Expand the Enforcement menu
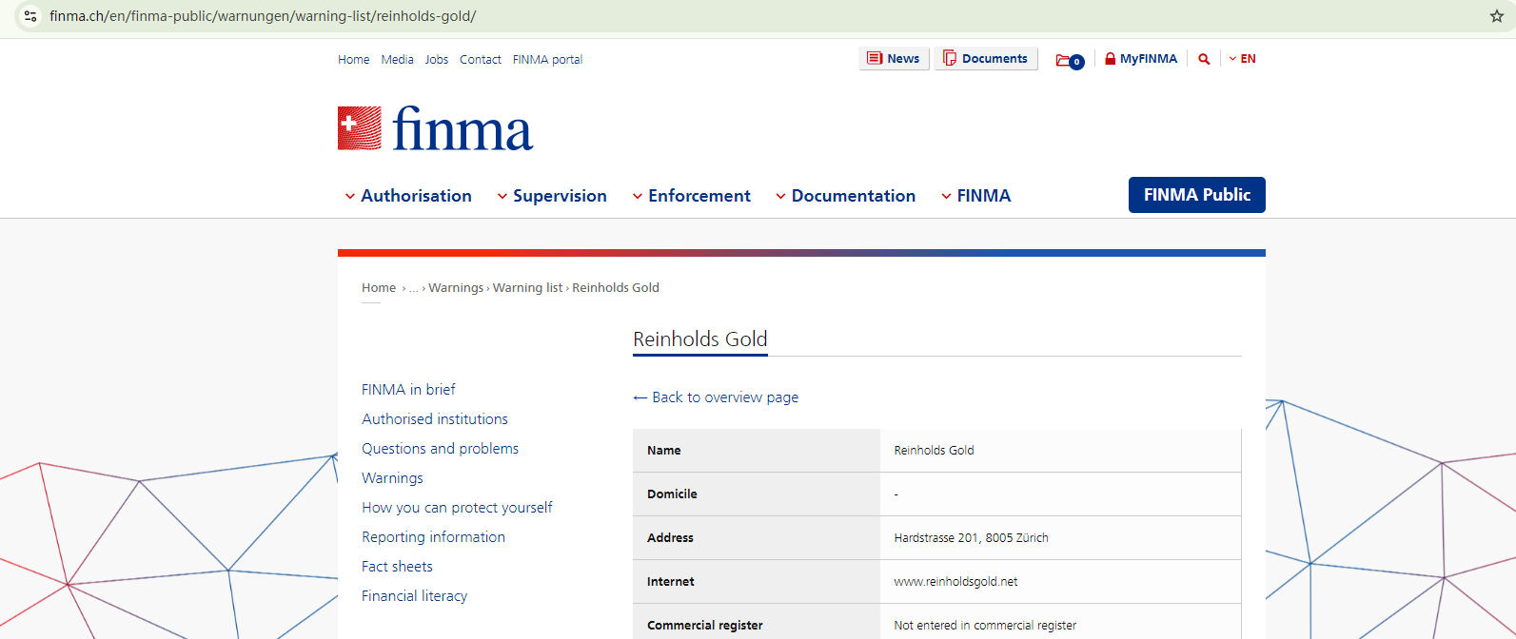This screenshot has height=639, width=1516. pyautogui.click(x=692, y=196)
